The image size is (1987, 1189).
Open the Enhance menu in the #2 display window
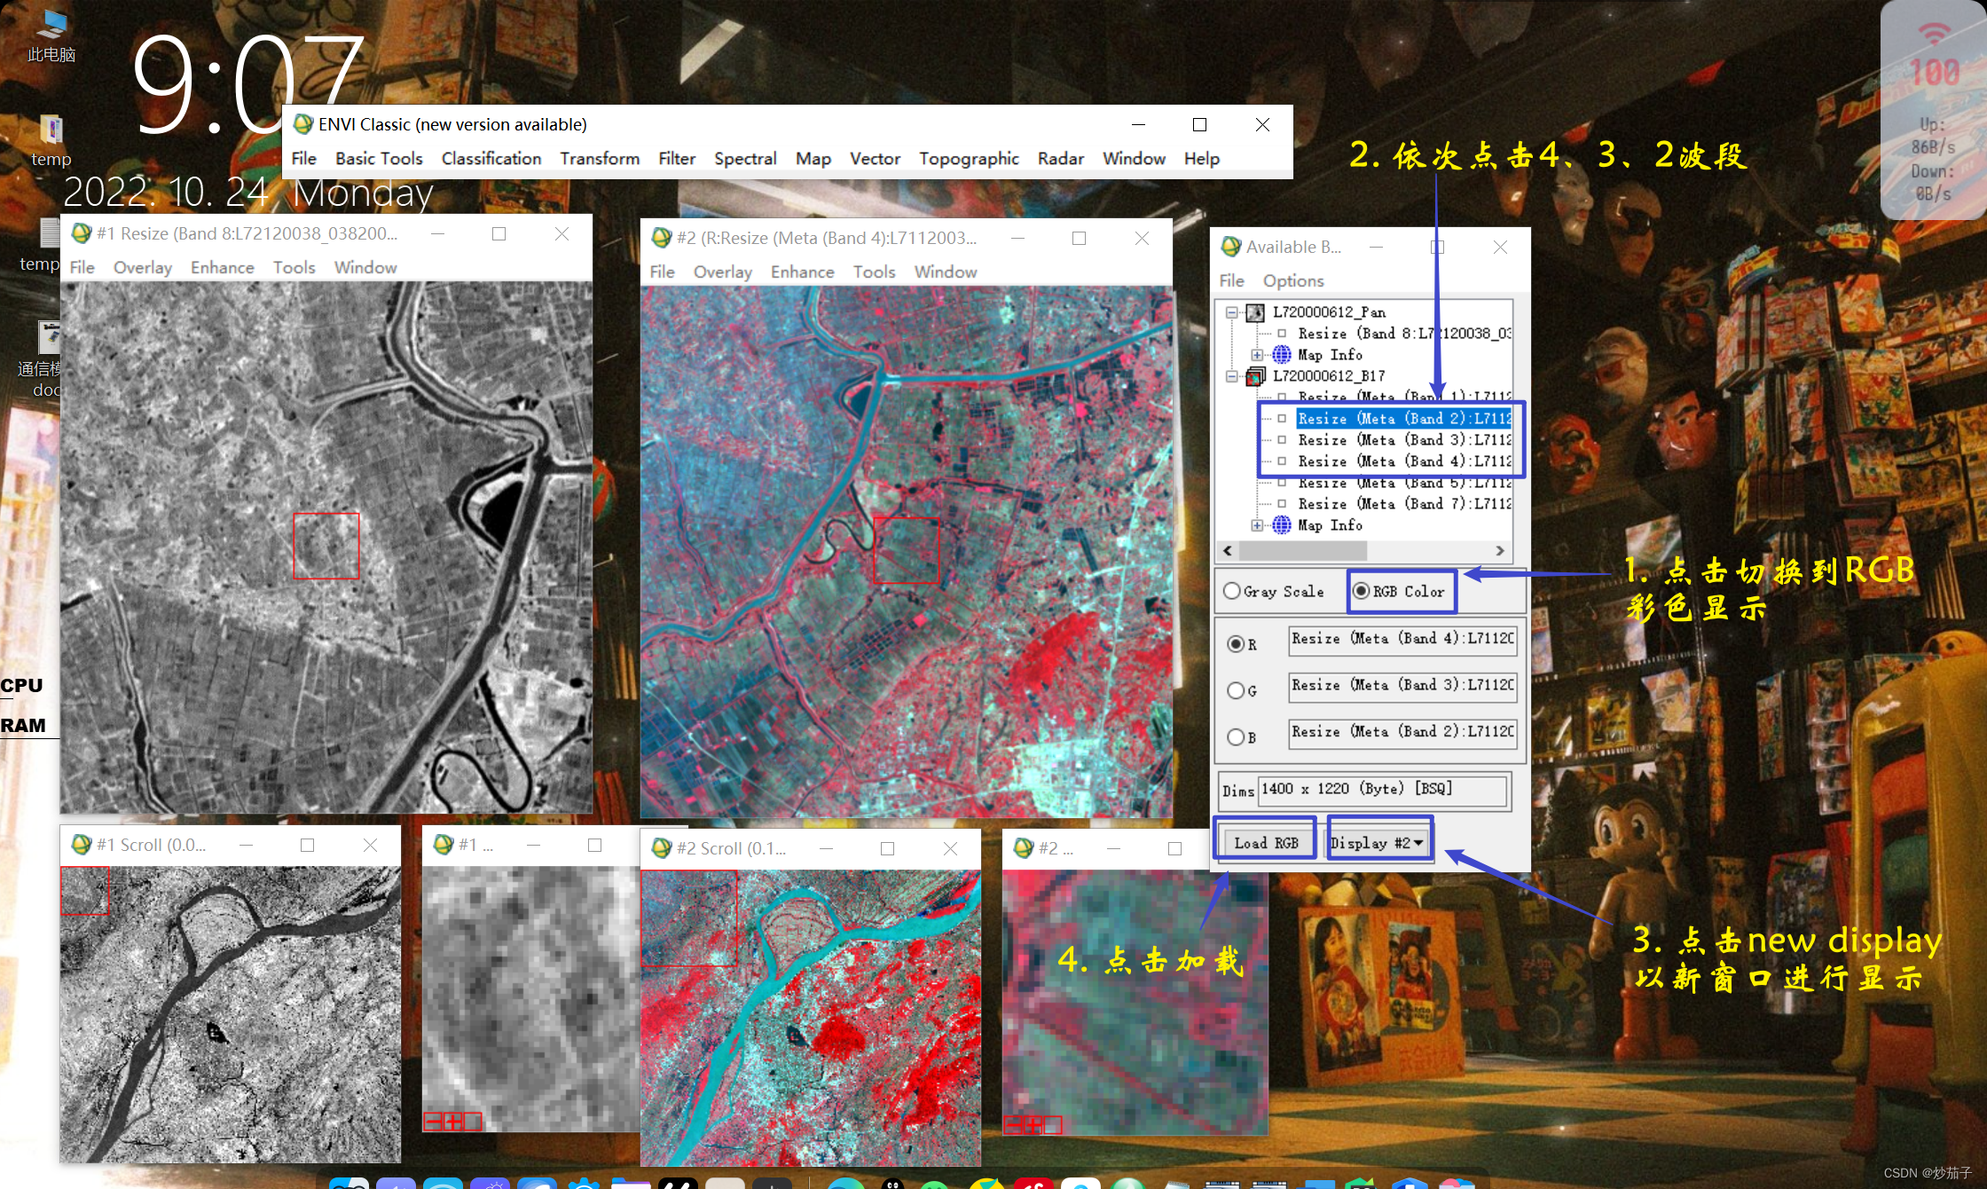coord(802,272)
